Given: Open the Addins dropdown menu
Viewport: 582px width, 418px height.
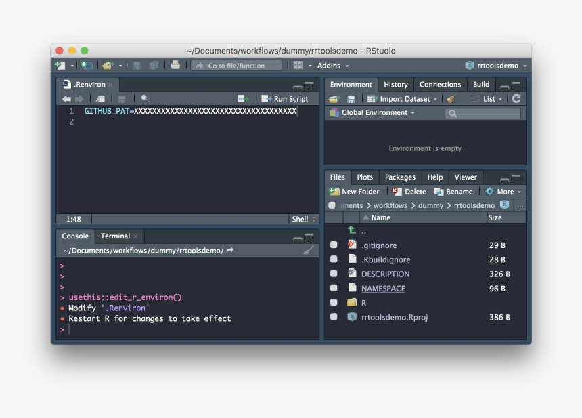Looking at the screenshot, I should [333, 66].
